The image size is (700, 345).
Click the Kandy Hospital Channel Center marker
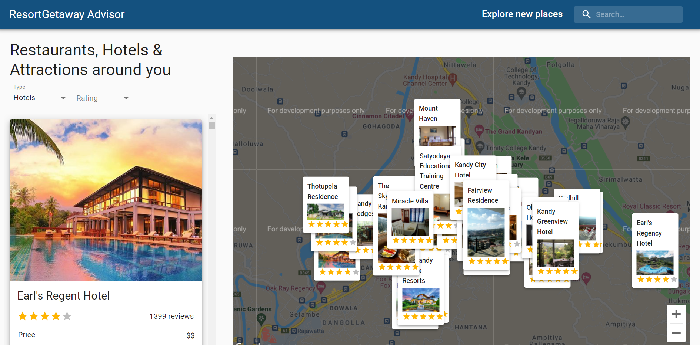pos(453,78)
